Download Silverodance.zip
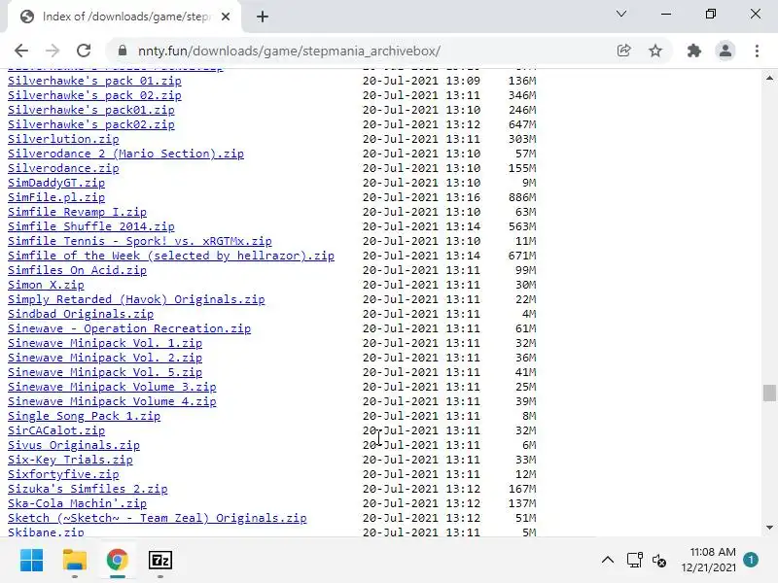 63,168
